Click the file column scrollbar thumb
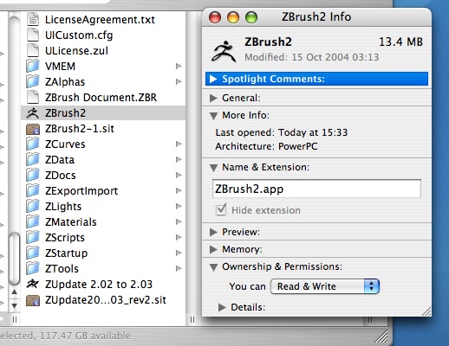 14,259
